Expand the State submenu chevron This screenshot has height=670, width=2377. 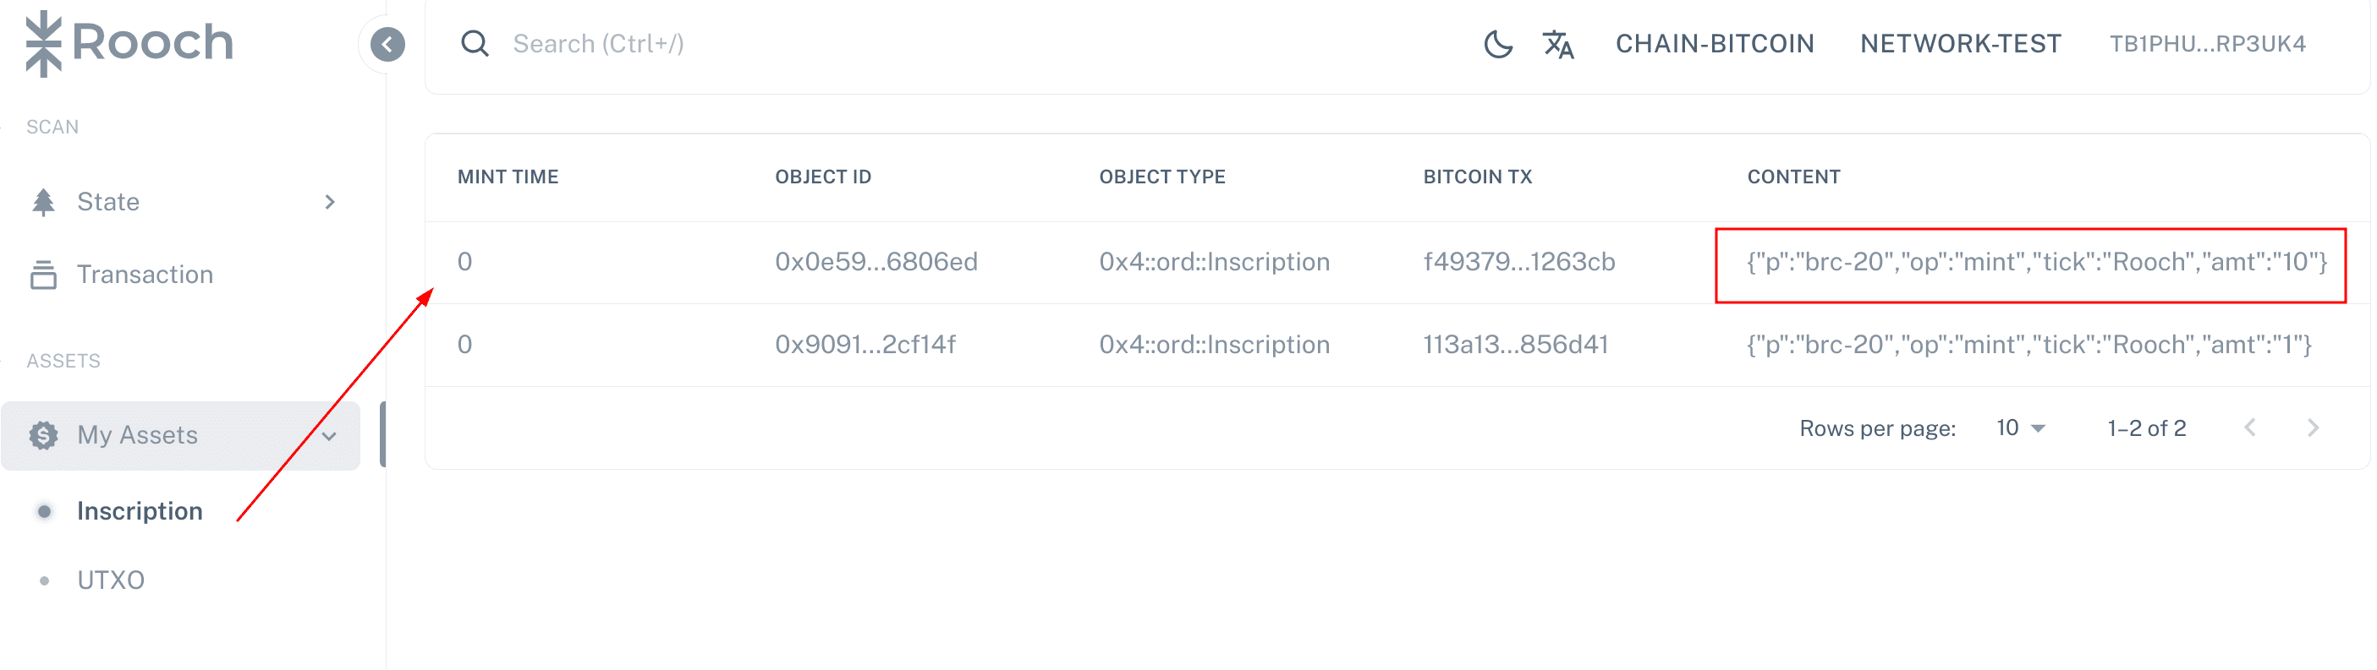pos(329,202)
